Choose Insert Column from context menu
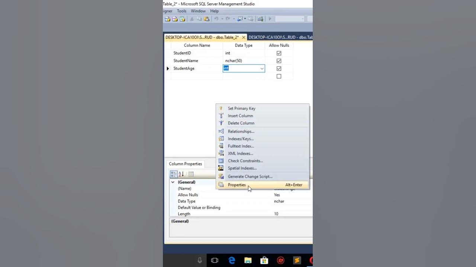 [263, 116]
